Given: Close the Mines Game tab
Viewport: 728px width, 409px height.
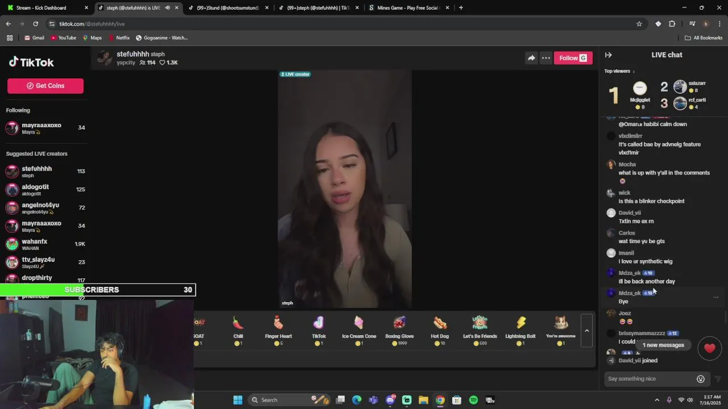Looking at the screenshot, I should [447, 8].
